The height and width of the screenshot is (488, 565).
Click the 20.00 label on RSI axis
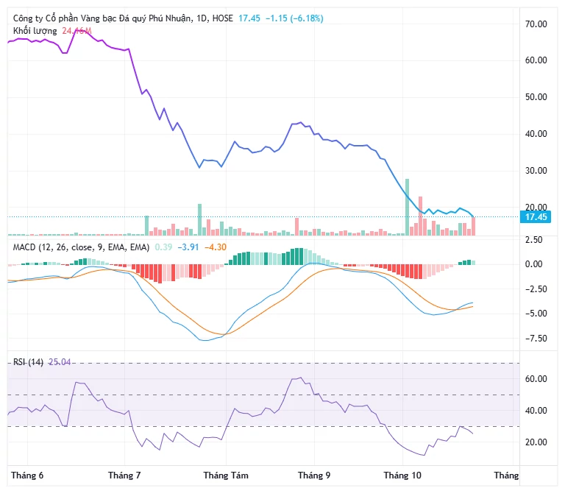536,442
